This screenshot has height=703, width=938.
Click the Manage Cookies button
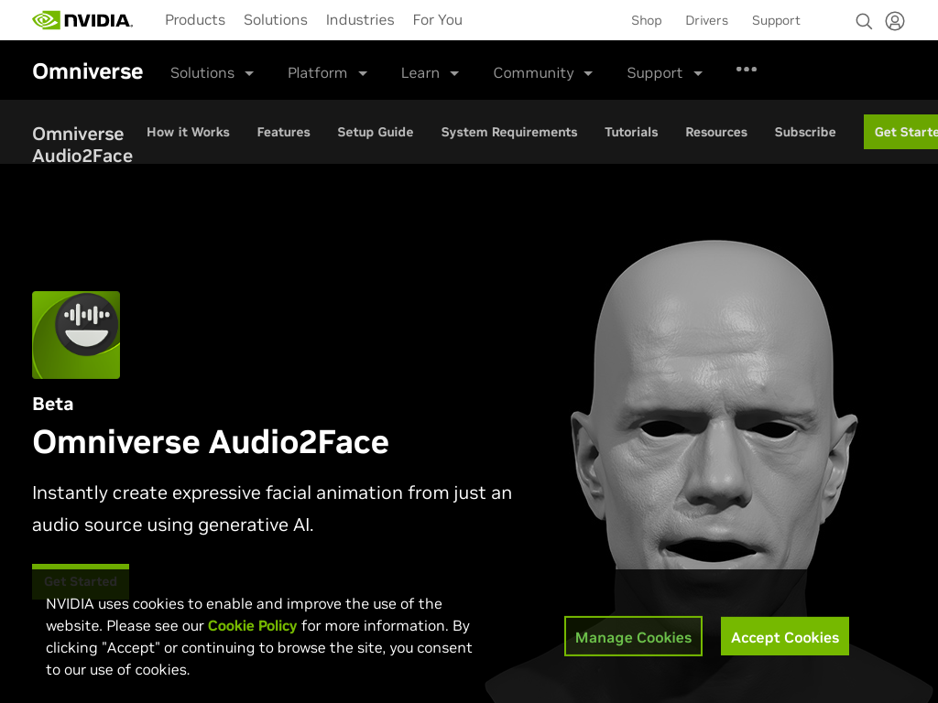click(x=633, y=637)
